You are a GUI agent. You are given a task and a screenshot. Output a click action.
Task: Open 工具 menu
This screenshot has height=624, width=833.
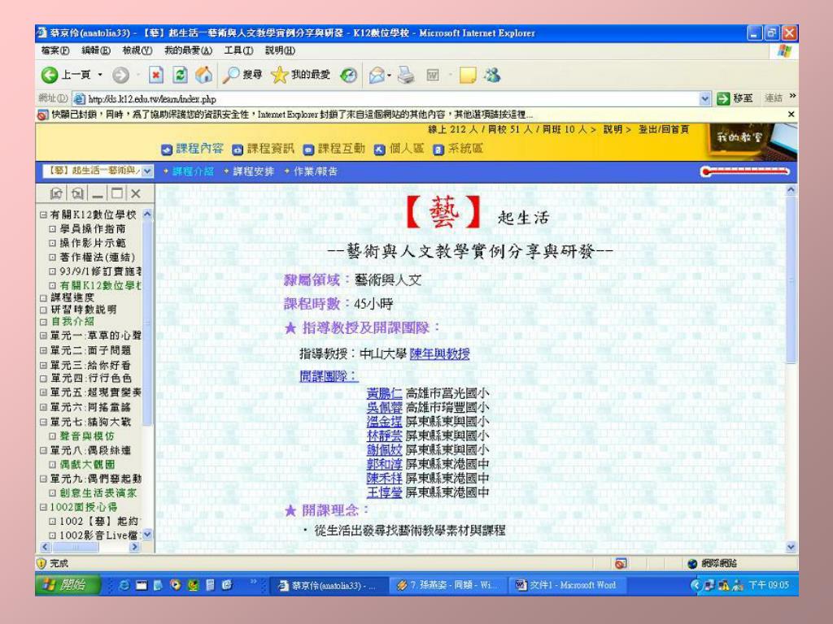pyautogui.click(x=238, y=50)
